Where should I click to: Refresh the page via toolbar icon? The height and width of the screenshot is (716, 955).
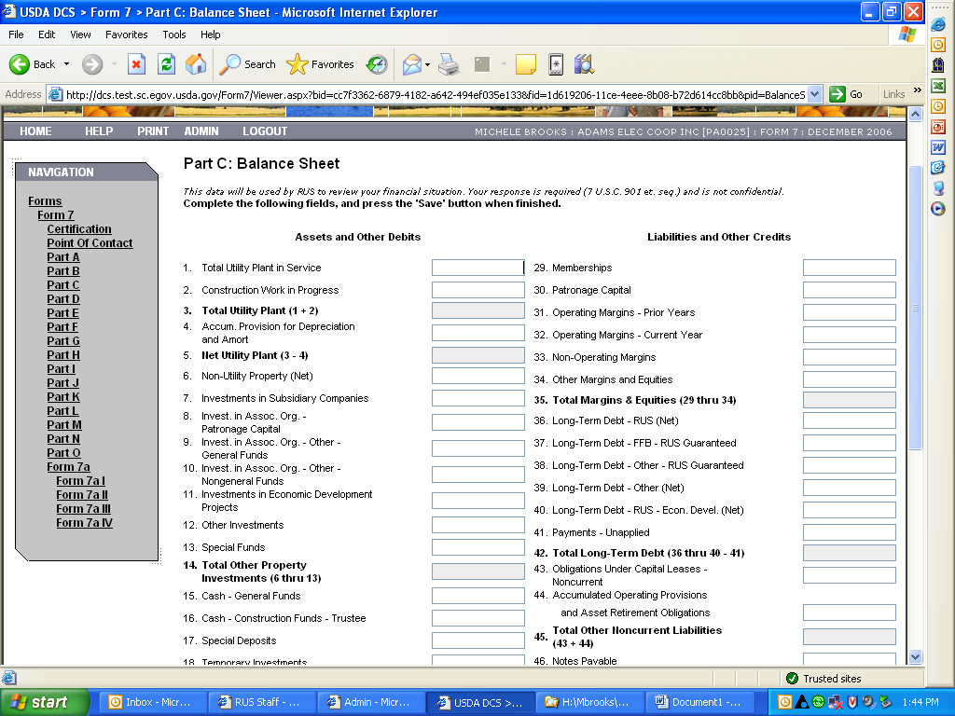[166, 64]
